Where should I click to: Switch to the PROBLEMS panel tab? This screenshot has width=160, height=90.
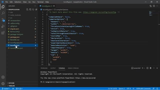[x=44, y=68]
